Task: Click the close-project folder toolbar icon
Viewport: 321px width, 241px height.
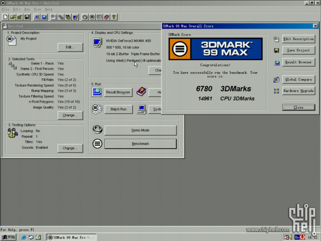Action: [x=20, y=17]
